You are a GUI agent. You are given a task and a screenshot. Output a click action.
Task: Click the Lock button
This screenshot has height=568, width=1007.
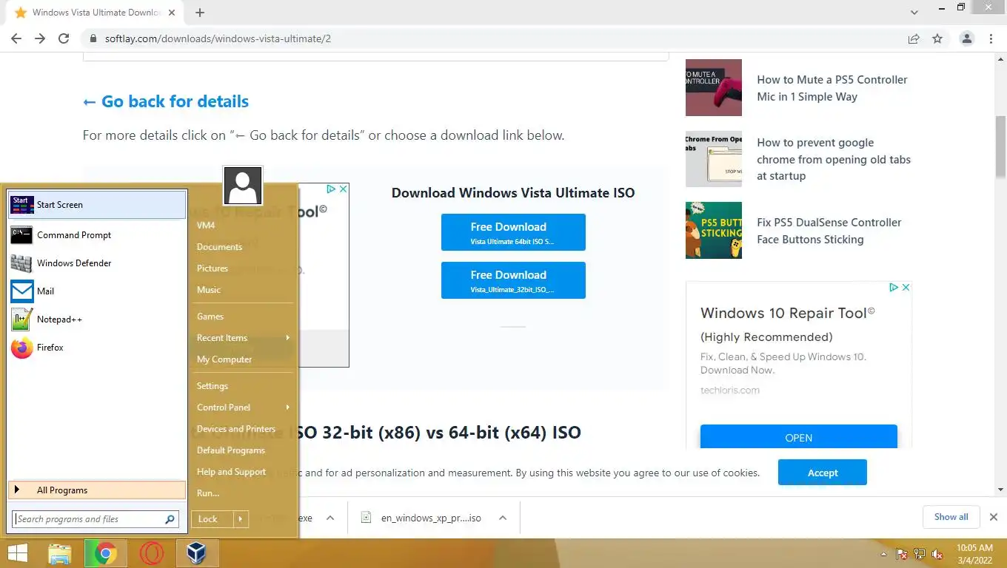212,519
